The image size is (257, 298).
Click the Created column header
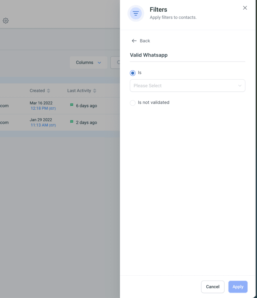tap(37, 91)
